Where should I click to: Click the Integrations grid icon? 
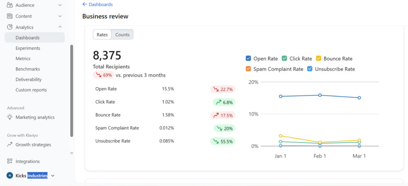coord(10,161)
